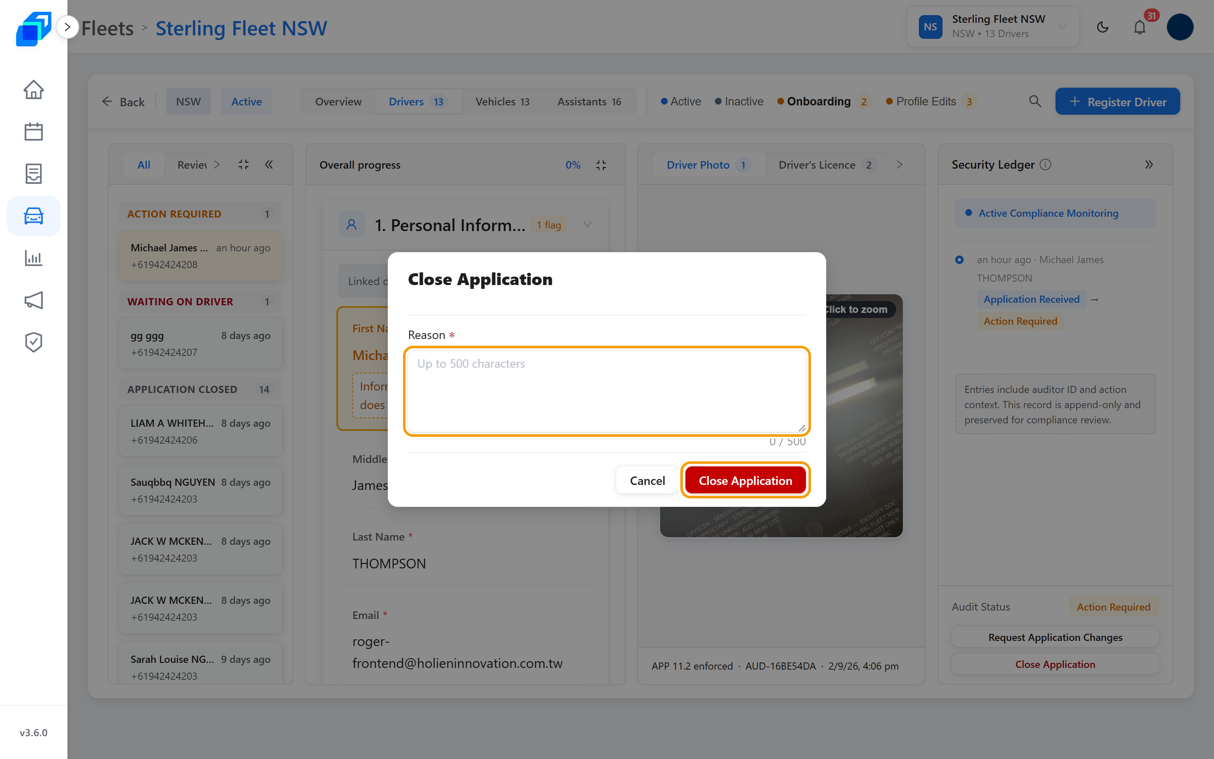This screenshot has width=1214, height=759.
Task: Filter by Onboarding drivers
Action: pyautogui.click(x=823, y=101)
